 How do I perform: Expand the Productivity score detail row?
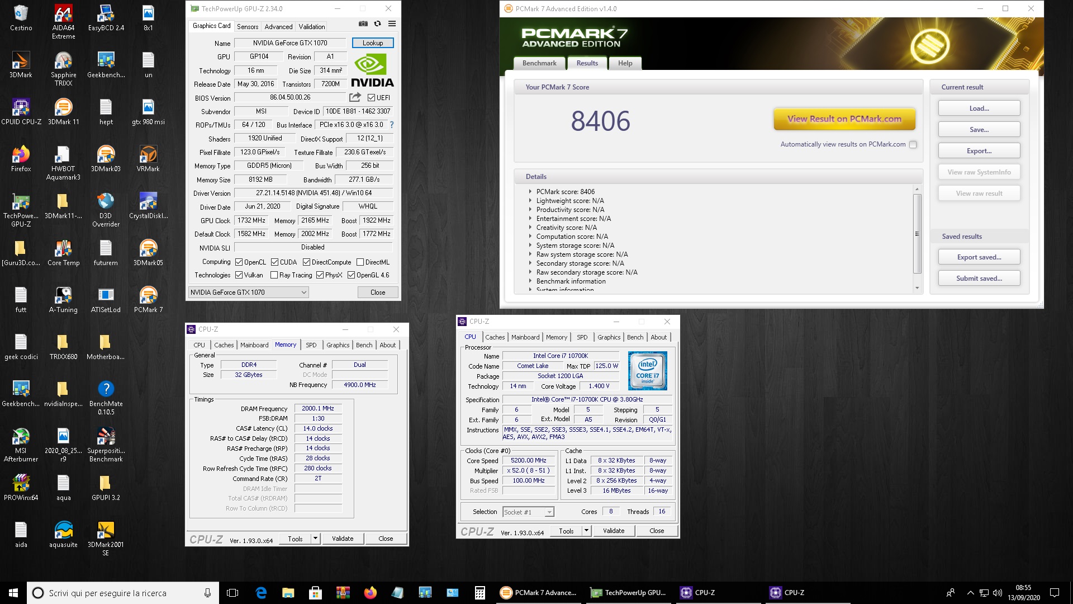530,209
